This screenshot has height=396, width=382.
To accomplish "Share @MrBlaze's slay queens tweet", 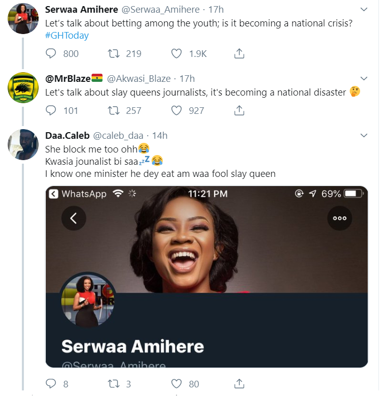I will pos(240,110).
